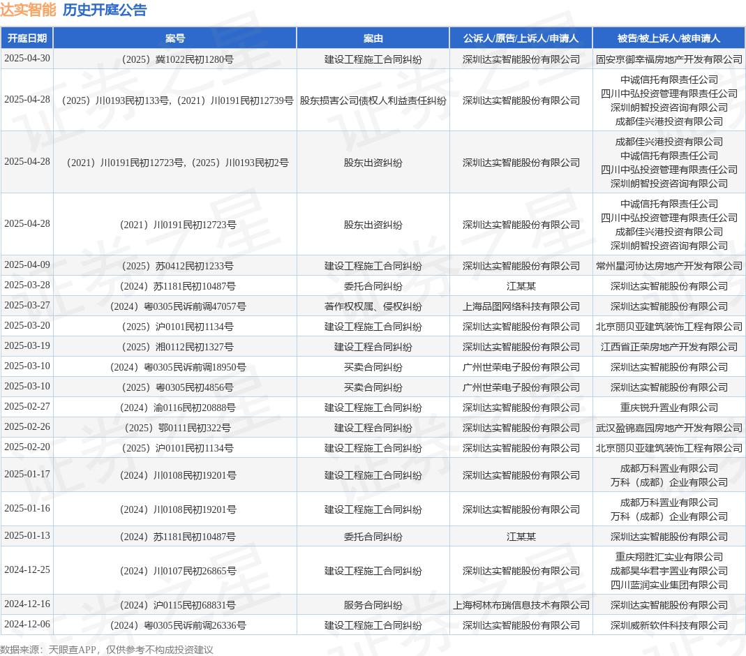Click case number (2024)渝0116民初20888号
Viewport: 746px width, 656px height.
[177, 408]
